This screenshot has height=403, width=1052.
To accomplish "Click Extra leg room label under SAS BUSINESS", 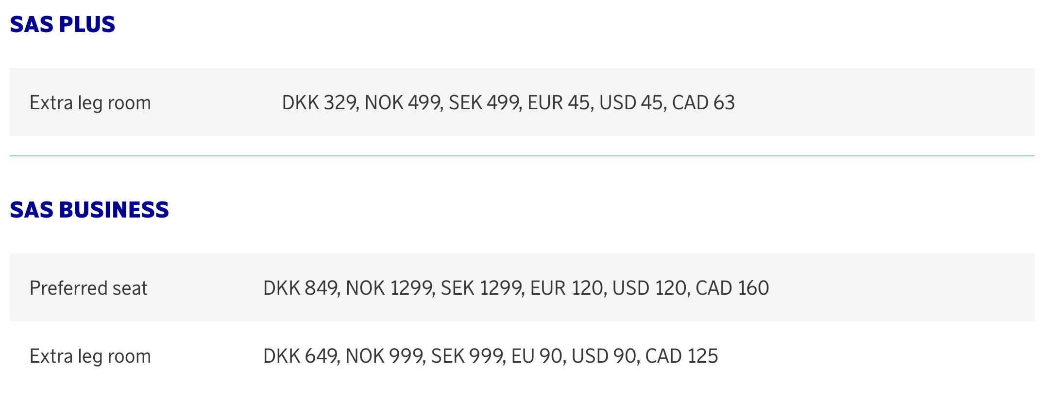I will click(x=90, y=356).
